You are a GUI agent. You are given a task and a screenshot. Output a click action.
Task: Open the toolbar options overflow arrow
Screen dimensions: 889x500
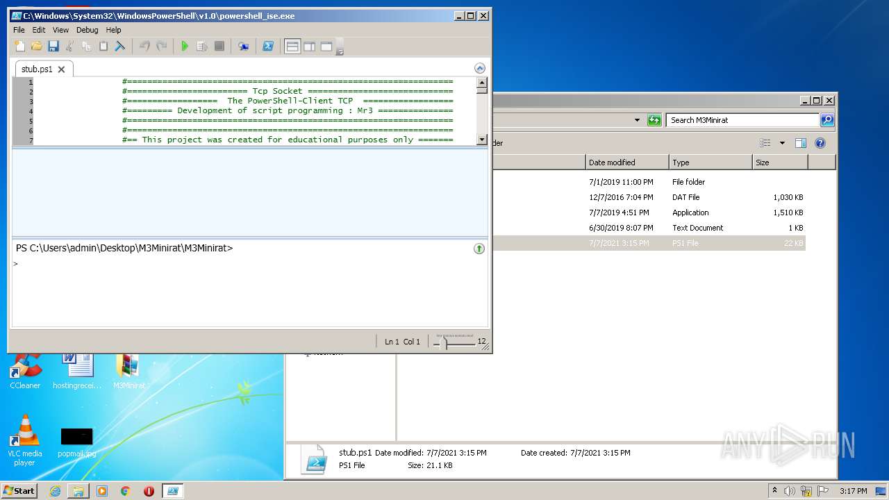pos(340,47)
